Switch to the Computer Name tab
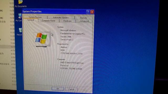Image resolution: width=168 pixels, height=94 pixels. [49, 21]
